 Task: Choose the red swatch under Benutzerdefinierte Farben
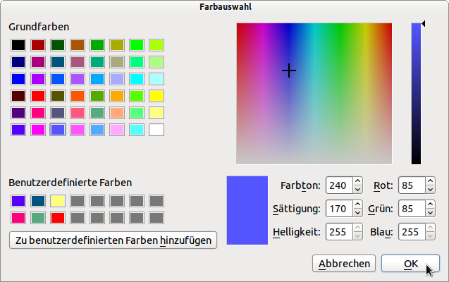pyautogui.click(x=58, y=217)
